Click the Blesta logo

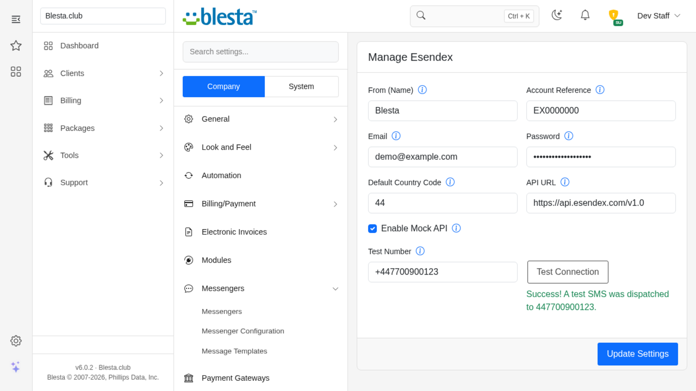click(x=220, y=17)
